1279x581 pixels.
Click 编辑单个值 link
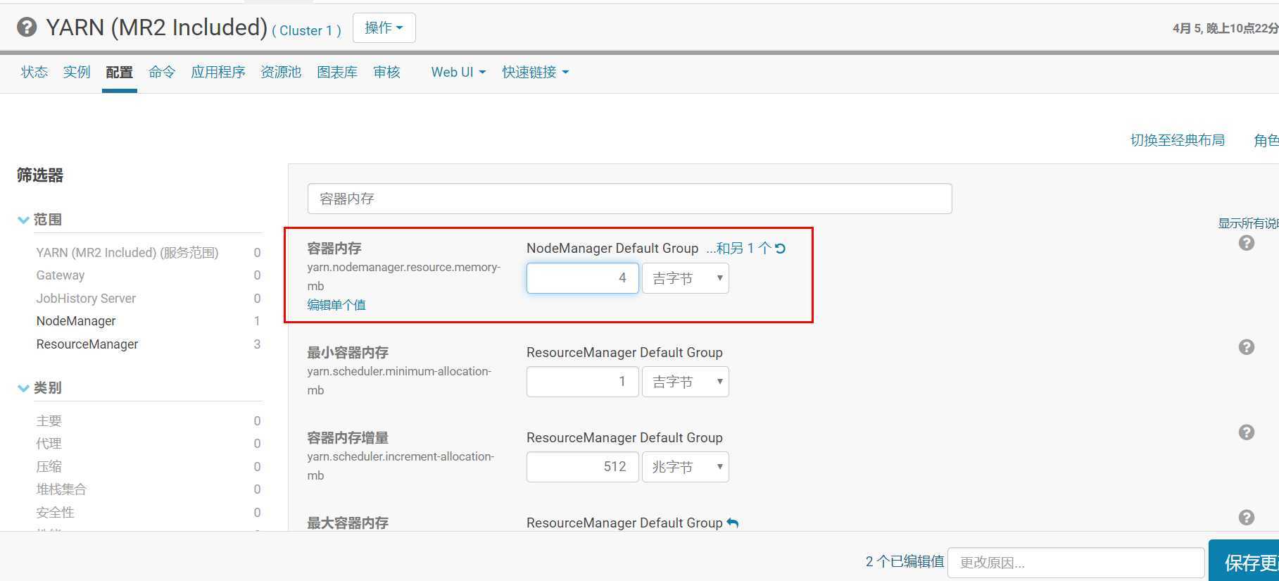pyautogui.click(x=336, y=305)
